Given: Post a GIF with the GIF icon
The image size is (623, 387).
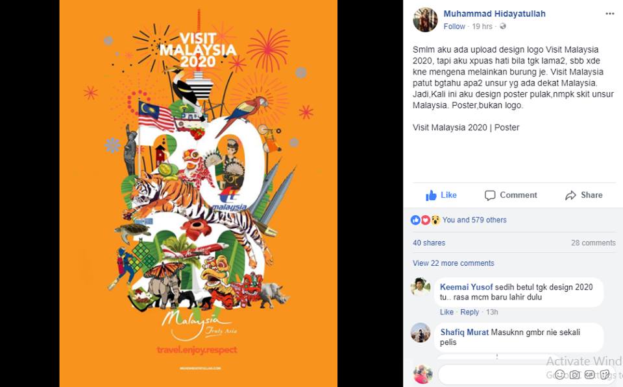Looking at the screenshot, I should coord(590,374).
